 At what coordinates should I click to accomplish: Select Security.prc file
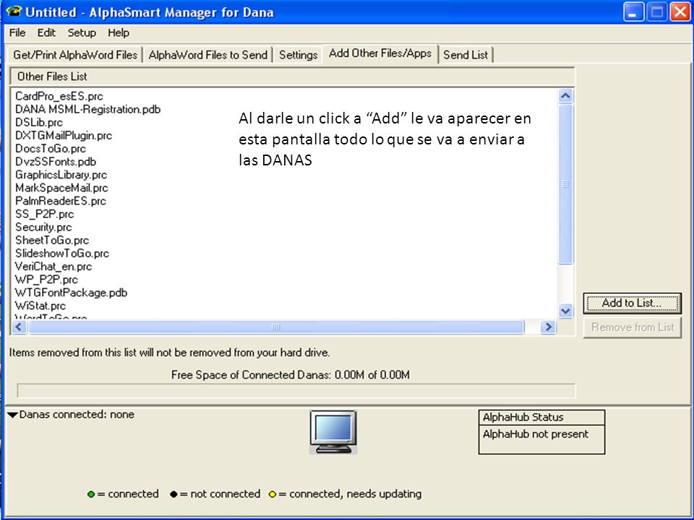43,227
